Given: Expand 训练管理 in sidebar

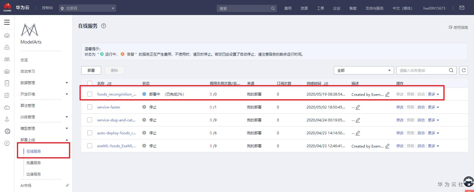Looking at the screenshot, I should point(67,117).
